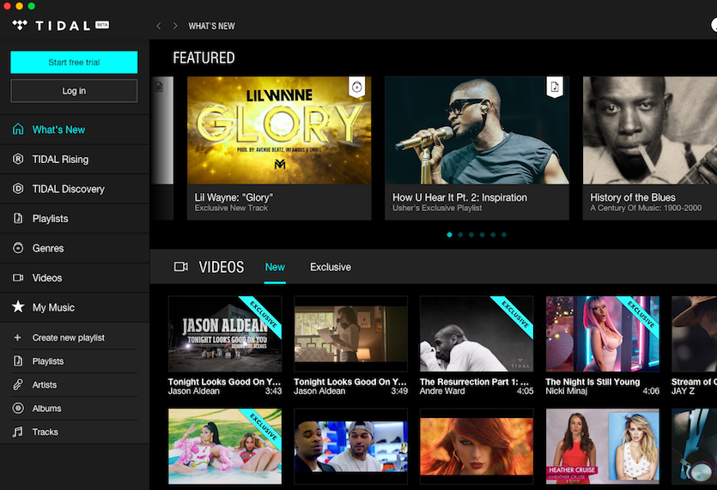Image resolution: width=717 pixels, height=490 pixels.
Task: Open My Music section
Action: click(x=75, y=307)
